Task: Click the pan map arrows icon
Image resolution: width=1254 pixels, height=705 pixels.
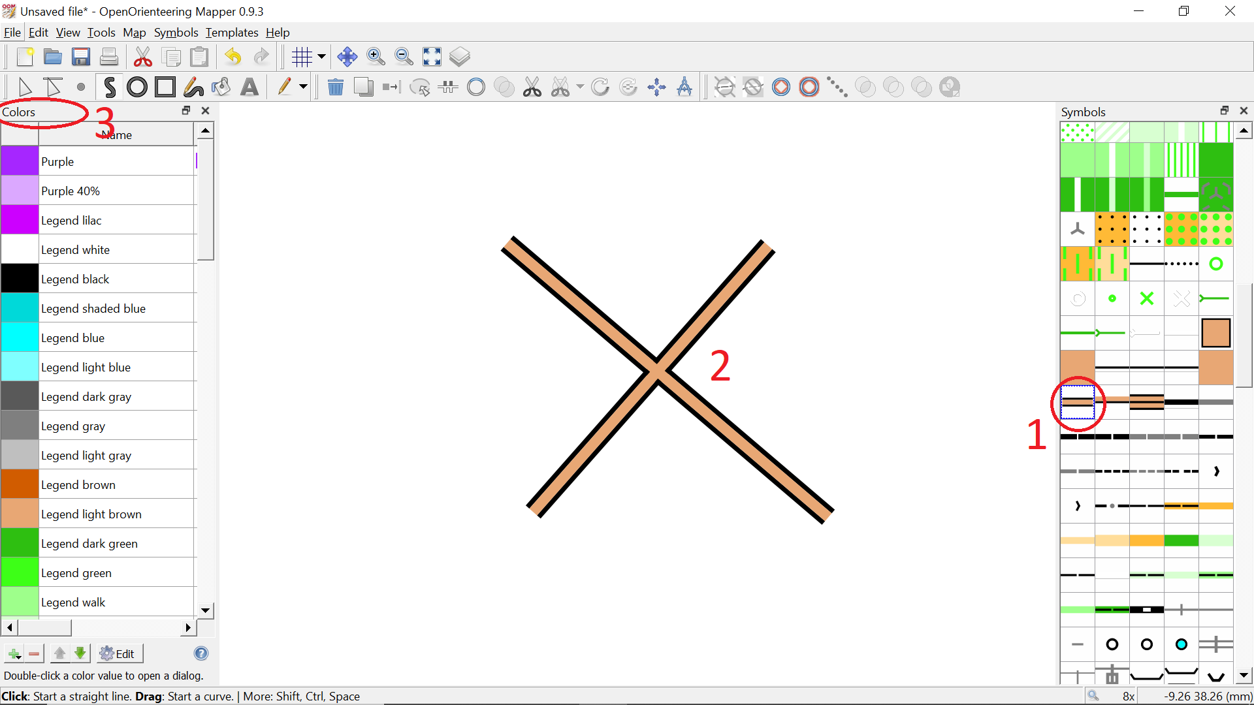Action: pyautogui.click(x=347, y=57)
